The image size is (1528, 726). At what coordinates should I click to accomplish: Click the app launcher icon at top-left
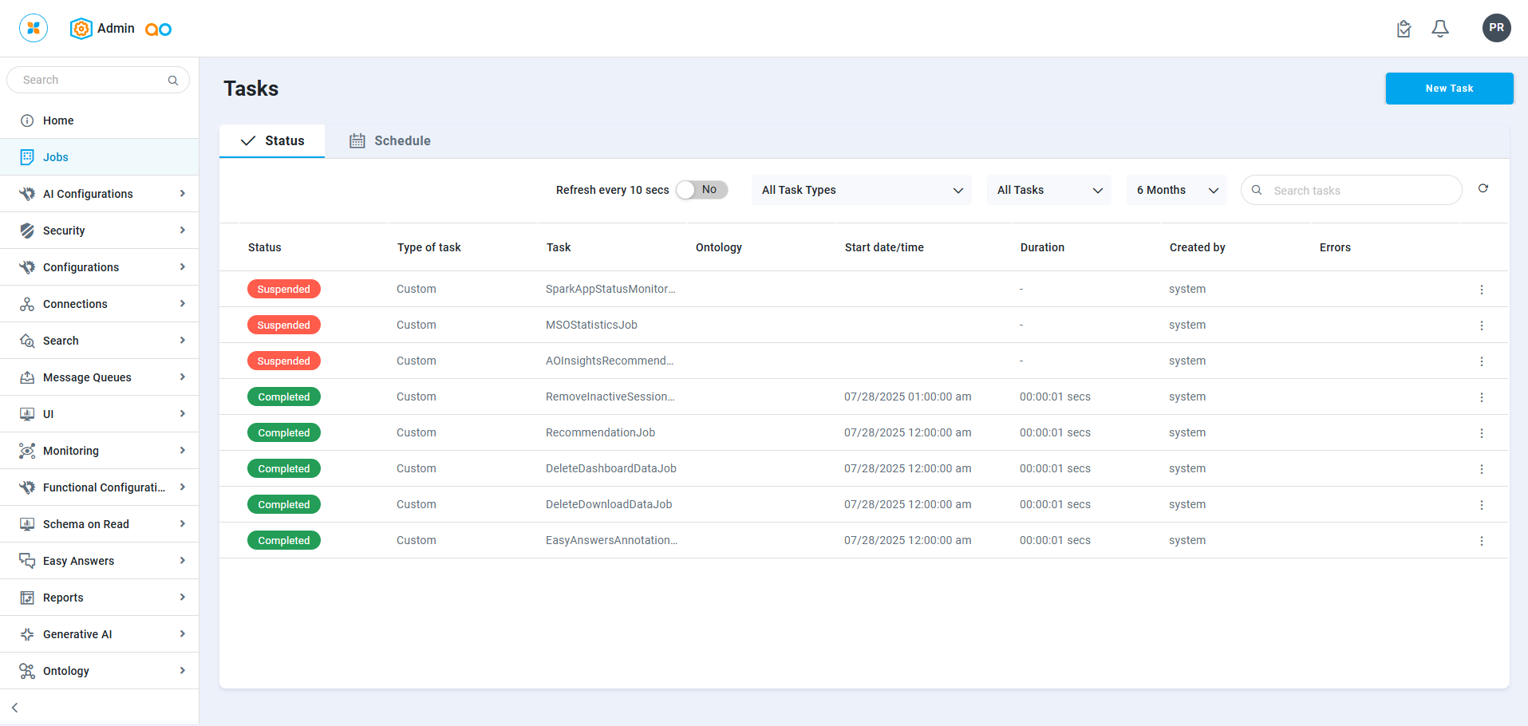(x=34, y=28)
